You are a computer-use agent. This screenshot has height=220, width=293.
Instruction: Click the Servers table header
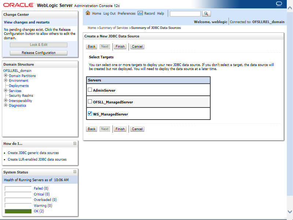[x=148, y=80]
